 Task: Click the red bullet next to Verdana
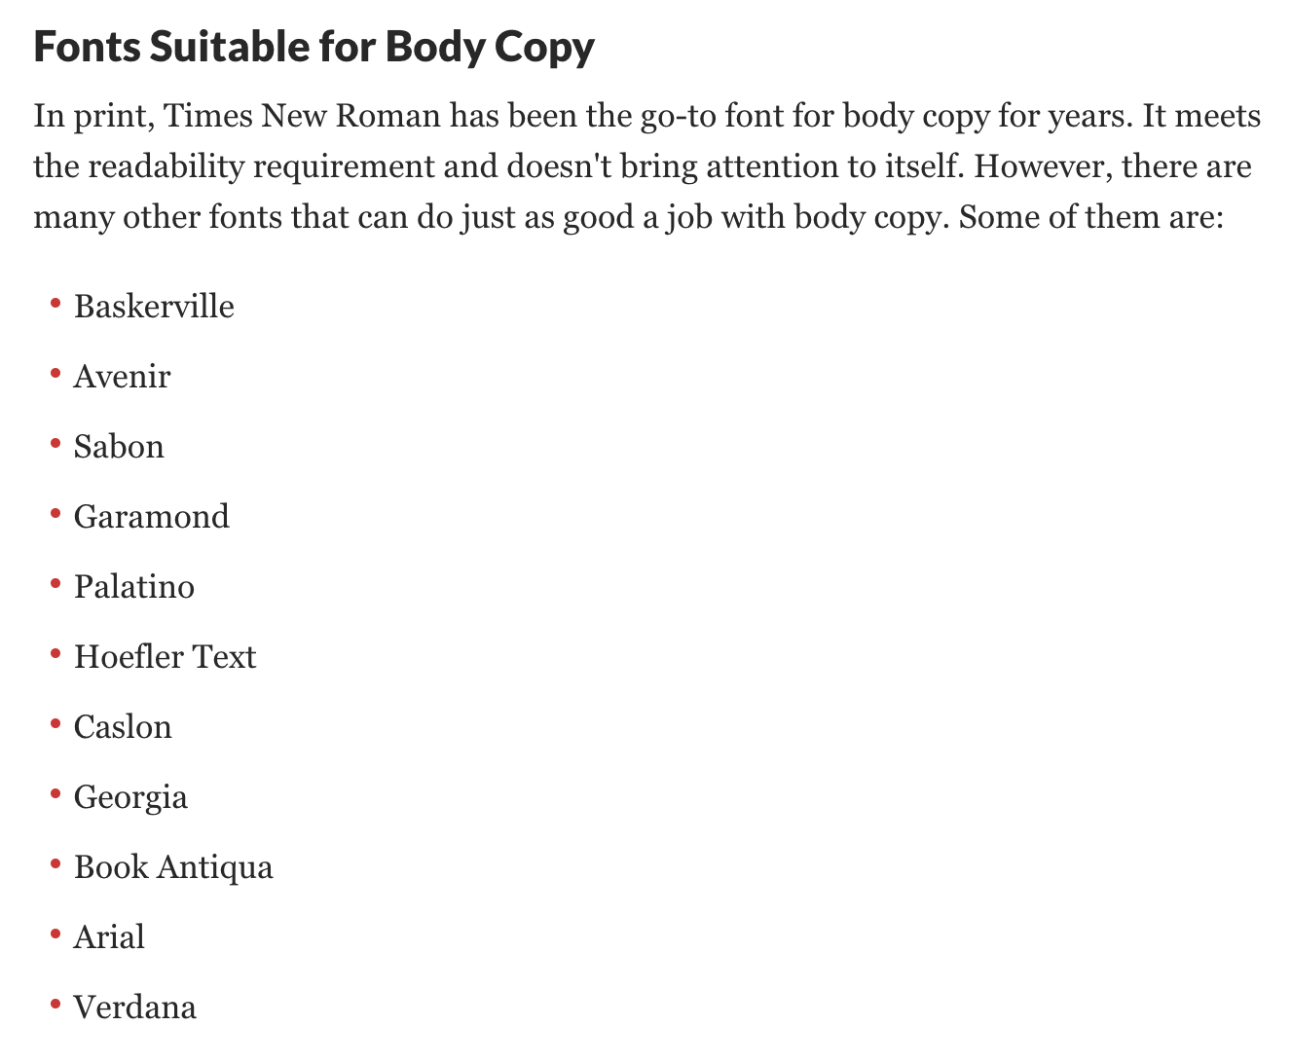(x=55, y=1004)
